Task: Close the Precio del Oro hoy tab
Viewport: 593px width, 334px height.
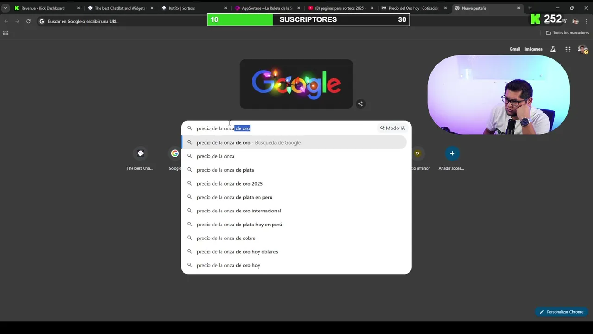Action: [x=445, y=8]
